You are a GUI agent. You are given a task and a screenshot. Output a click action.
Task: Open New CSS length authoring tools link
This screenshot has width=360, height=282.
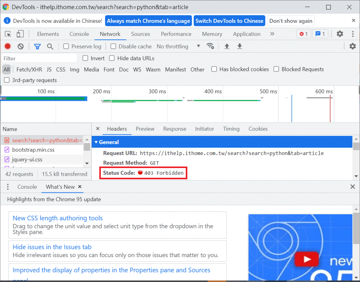(x=58, y=218)
